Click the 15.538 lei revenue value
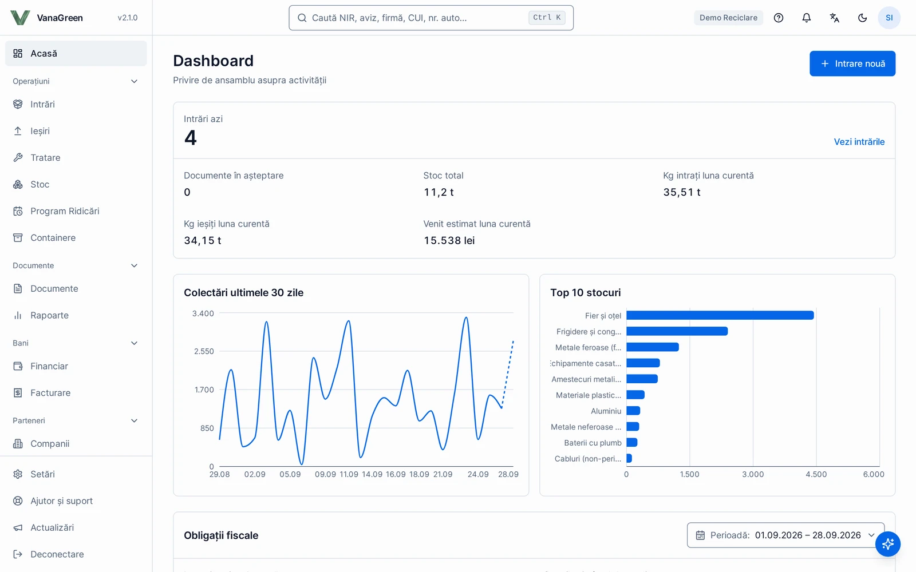The width and height of the screenshot is (916, 572). 449,241
